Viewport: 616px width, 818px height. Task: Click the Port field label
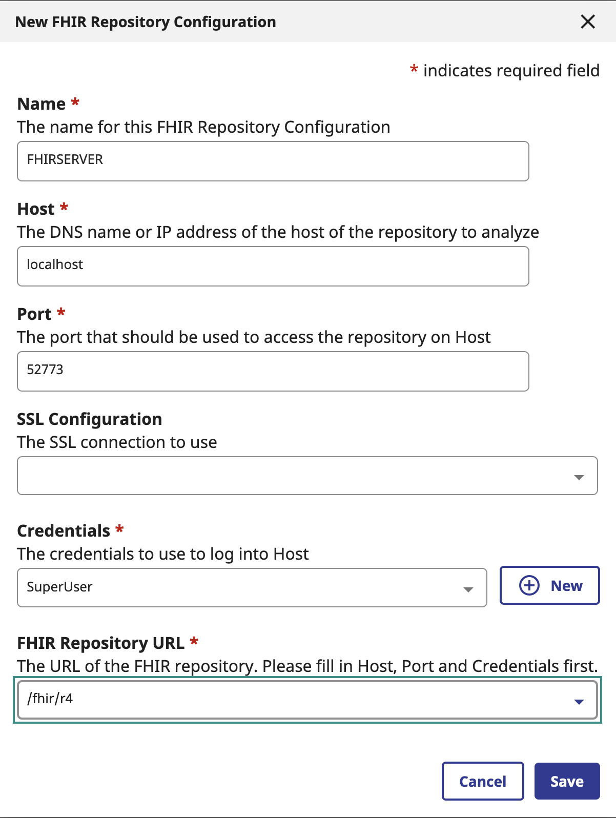(x=34, y=314)
